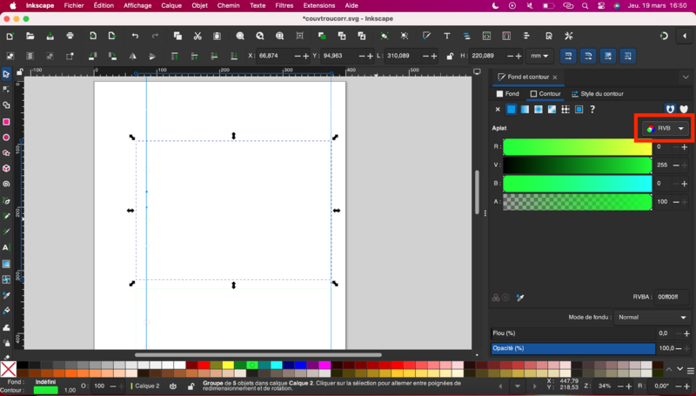Viewport: 696px width, 396px height.
Task: Select the ellipse tool in toolbox
Action: tap(6, 138)
